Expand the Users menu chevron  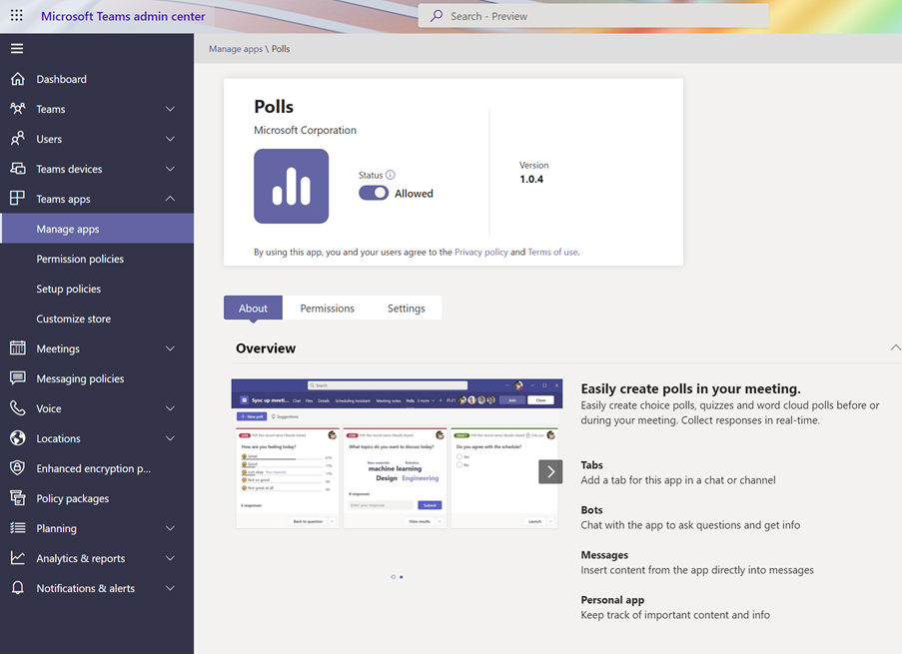tap(170, 139)
